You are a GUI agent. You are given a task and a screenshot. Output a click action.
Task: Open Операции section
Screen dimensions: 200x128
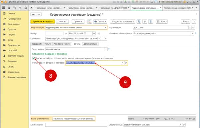[12, 61]
